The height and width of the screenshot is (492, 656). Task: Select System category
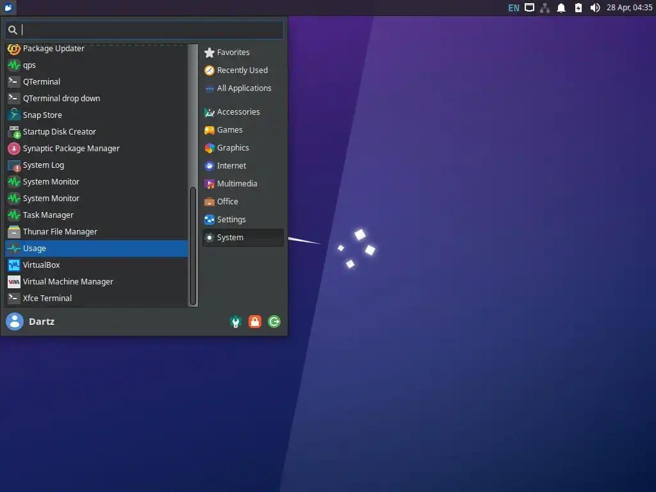click(x=243, y=238)
